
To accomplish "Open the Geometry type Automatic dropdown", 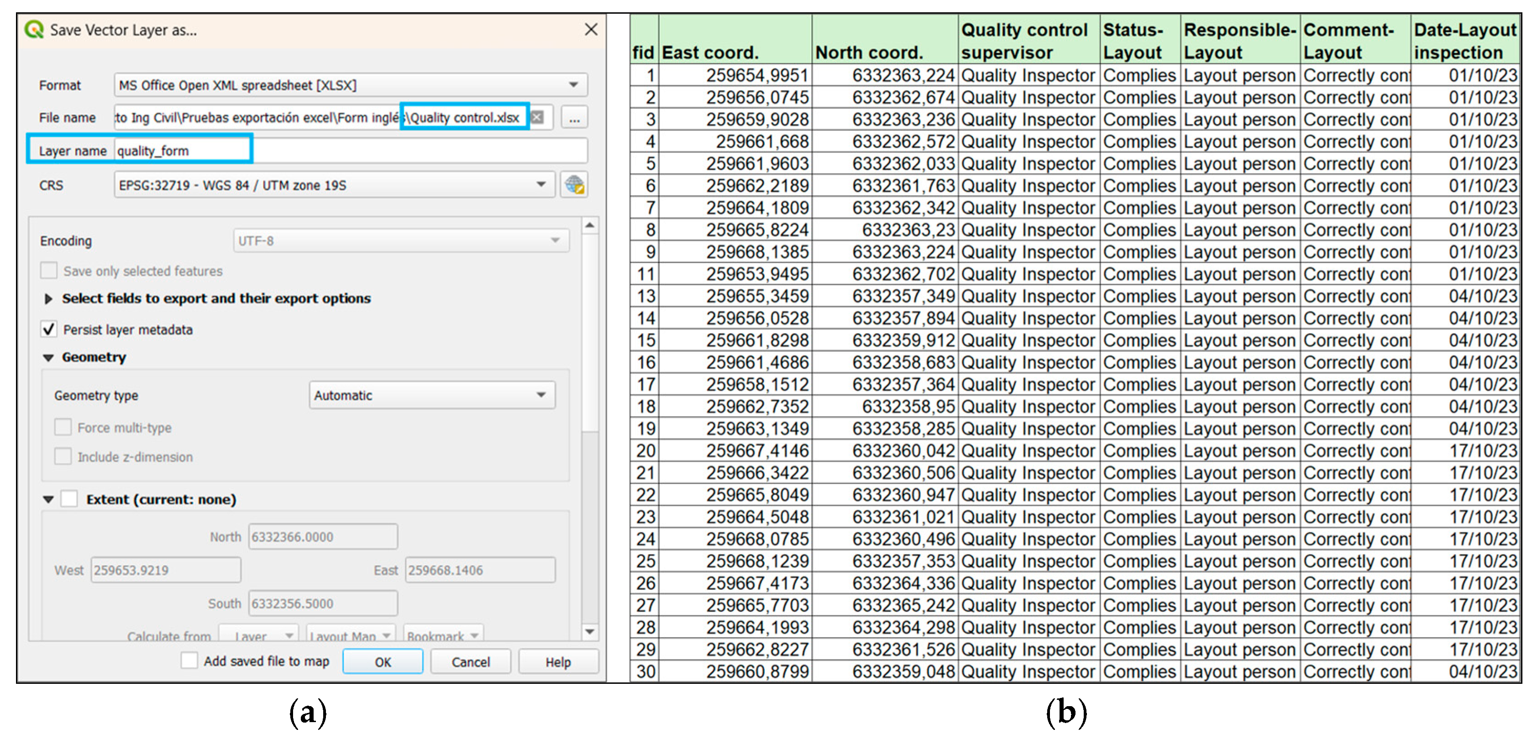I will click(432, 396).
